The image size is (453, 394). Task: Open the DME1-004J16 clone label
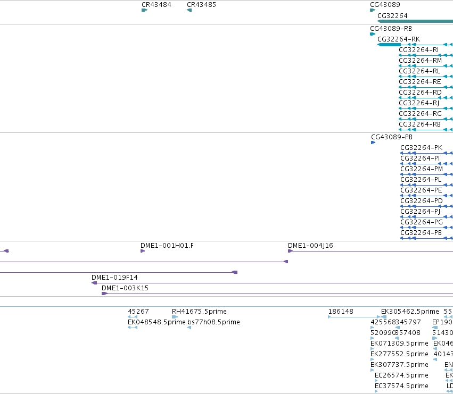click(x=310, y=246)
